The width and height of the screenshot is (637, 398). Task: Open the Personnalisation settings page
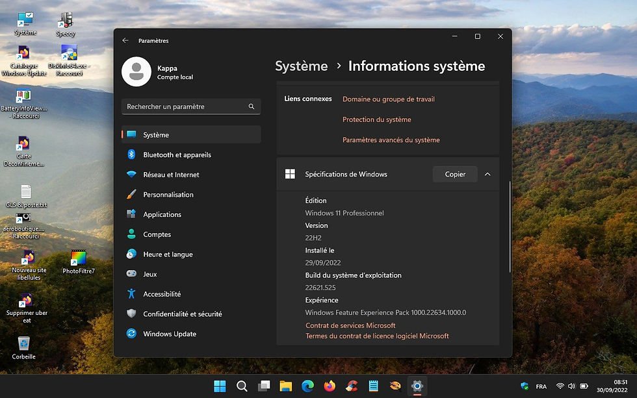(x=191, y=194)
